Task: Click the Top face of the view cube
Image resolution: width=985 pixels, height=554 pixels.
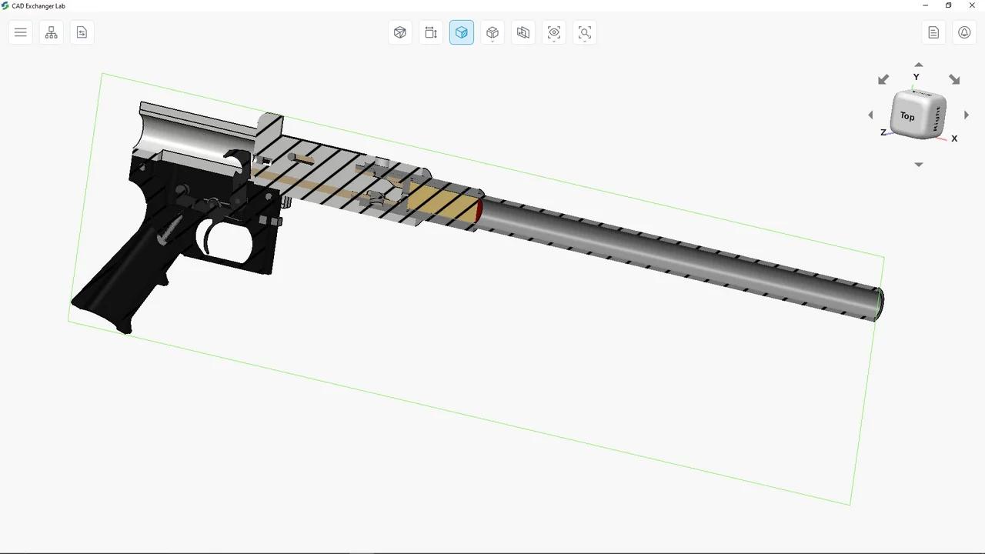Action: 907,116
